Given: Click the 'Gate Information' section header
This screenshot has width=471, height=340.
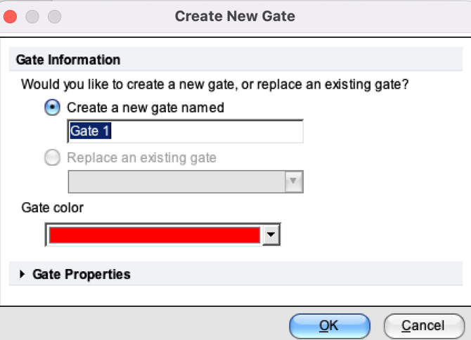Looking at the screenshot, I should pyautogui.click(x=68, y=60).
